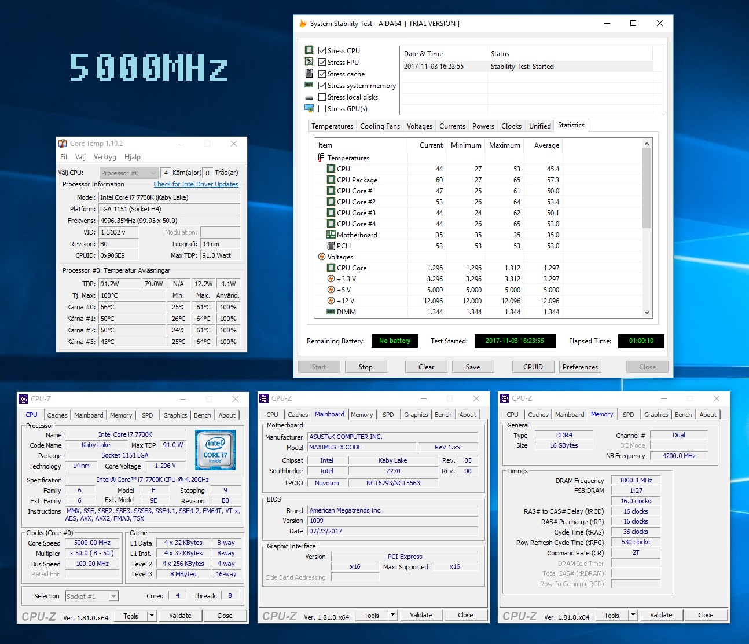749x644 pixels.
Task: Follow the Check for Intel Driver Updates link
Action: click(x=196, y=184)
